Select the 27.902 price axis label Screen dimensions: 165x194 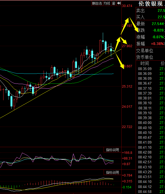coord(127,46)
